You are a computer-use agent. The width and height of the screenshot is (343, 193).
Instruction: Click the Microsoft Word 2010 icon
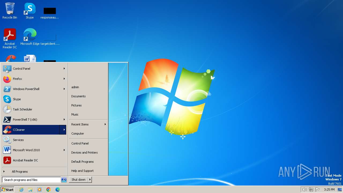tap(7, 150)
